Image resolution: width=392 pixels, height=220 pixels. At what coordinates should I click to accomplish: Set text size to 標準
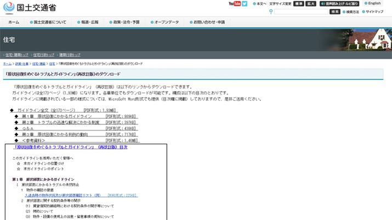point(299,3)
